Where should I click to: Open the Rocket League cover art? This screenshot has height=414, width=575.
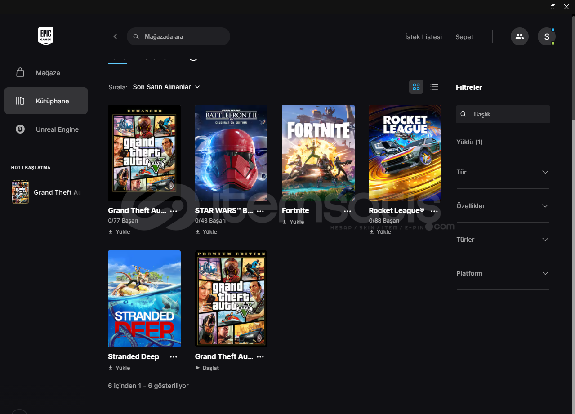tap(405, 153)
